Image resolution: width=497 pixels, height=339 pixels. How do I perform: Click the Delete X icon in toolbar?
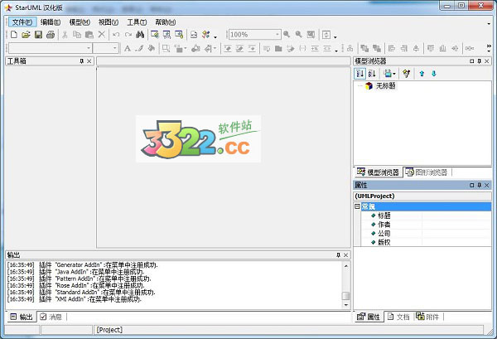[101, 35]
